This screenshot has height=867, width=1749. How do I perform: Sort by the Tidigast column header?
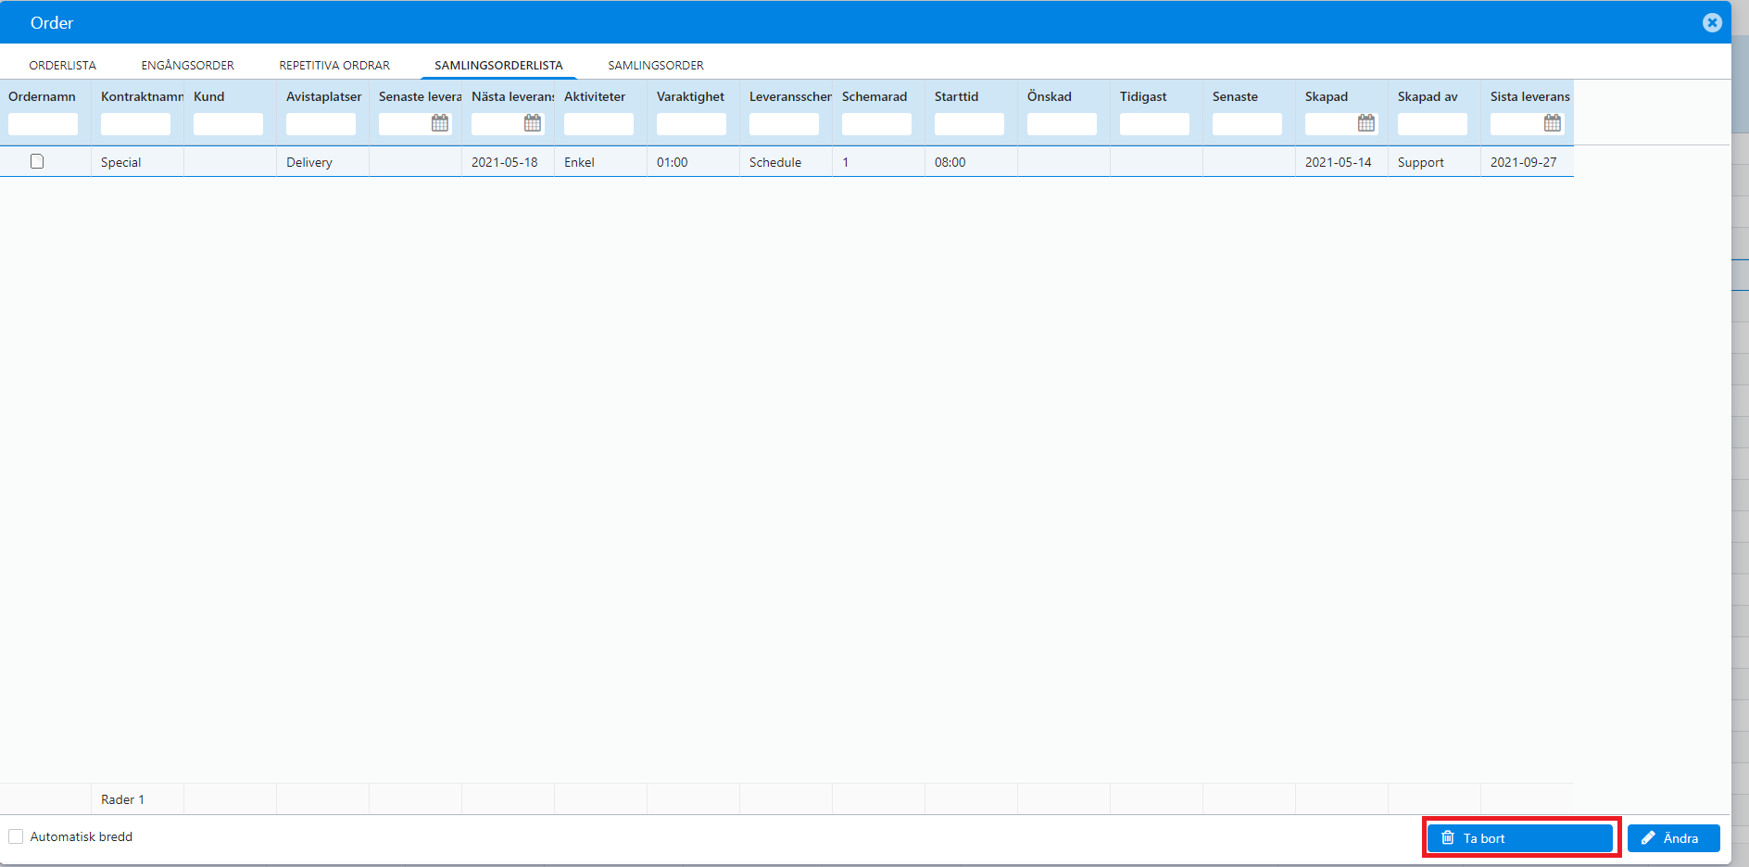pos(1143,96)
